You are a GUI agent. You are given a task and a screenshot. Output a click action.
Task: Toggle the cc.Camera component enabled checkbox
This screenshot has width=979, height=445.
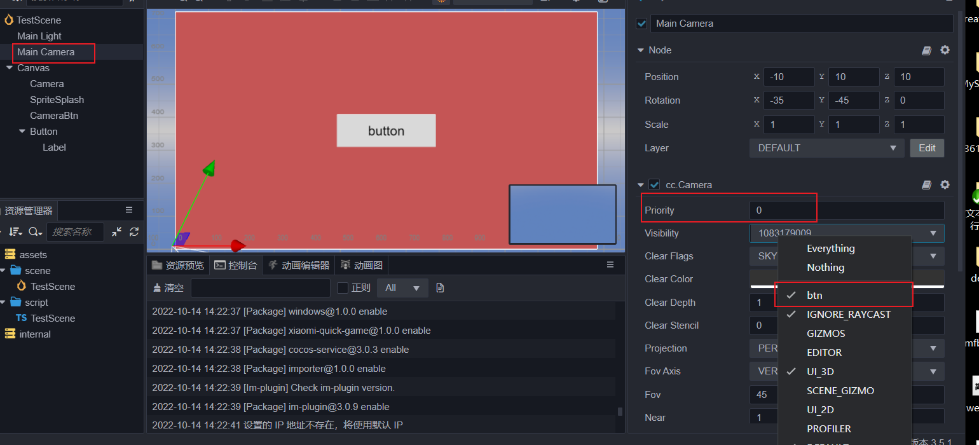(x=655, y=185)
